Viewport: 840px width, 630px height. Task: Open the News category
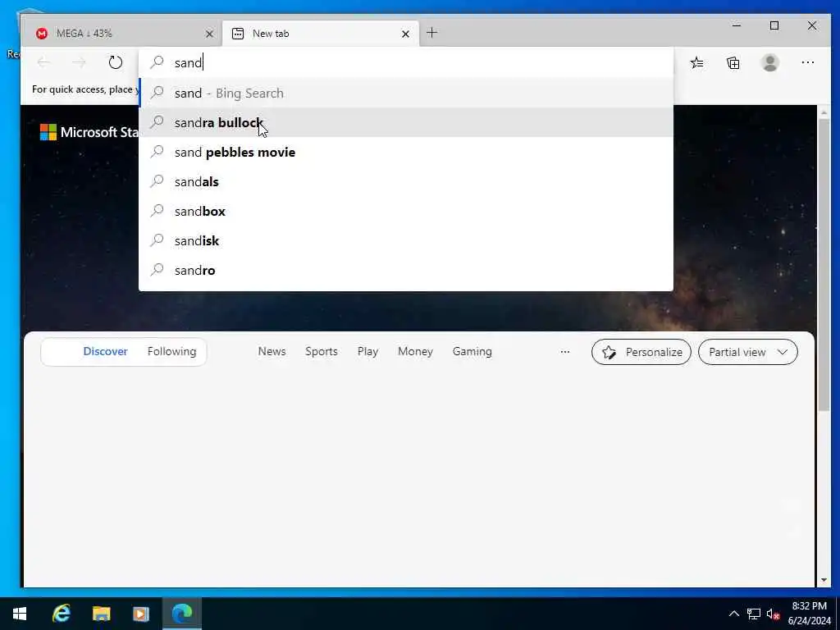pyautogui.click(x=272, y=351)
